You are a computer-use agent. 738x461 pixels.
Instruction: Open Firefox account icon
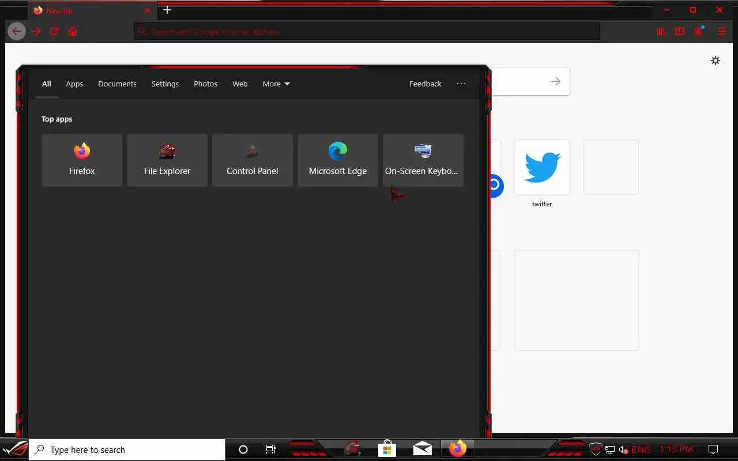coord(699,31)
